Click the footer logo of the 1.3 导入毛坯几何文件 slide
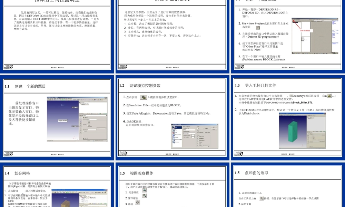 [x=239, y=154]
